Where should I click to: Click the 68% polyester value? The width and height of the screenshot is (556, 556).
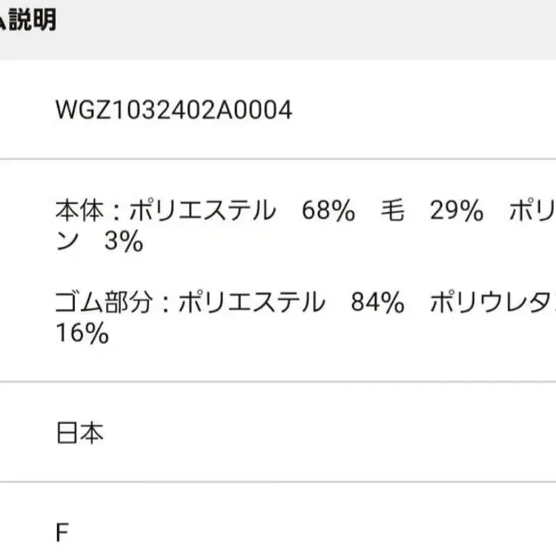point(328,213)
